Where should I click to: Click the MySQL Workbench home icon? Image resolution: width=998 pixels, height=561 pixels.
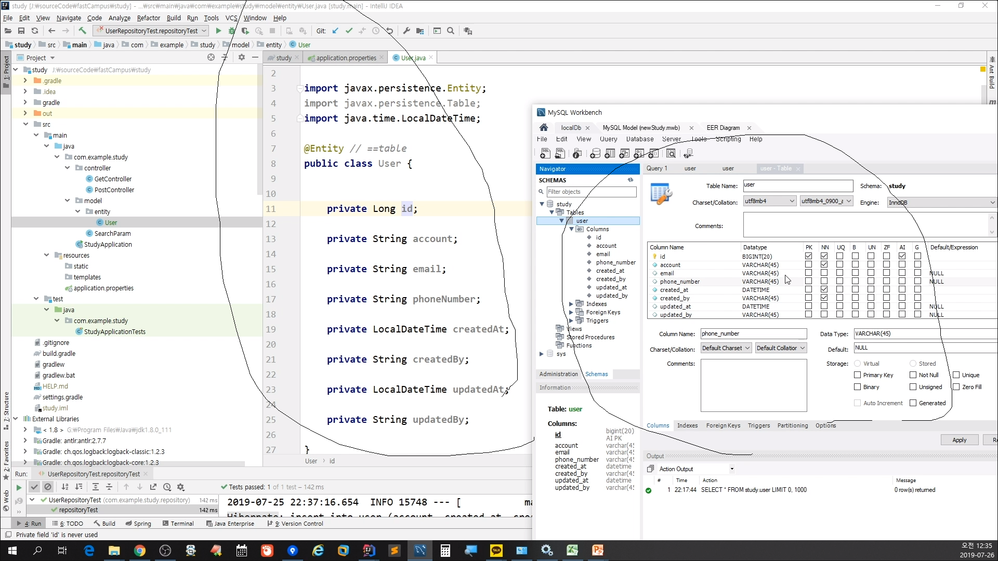point(544,128)
